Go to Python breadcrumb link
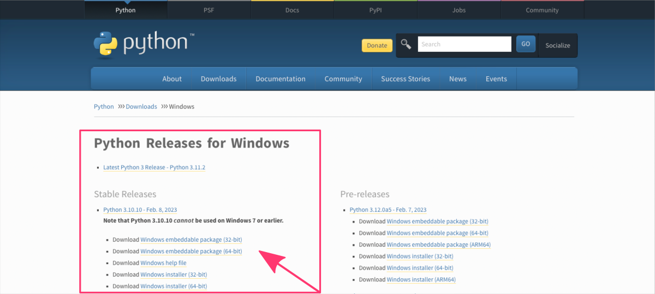This screenshot has width=655, height=294. (104, 107)
